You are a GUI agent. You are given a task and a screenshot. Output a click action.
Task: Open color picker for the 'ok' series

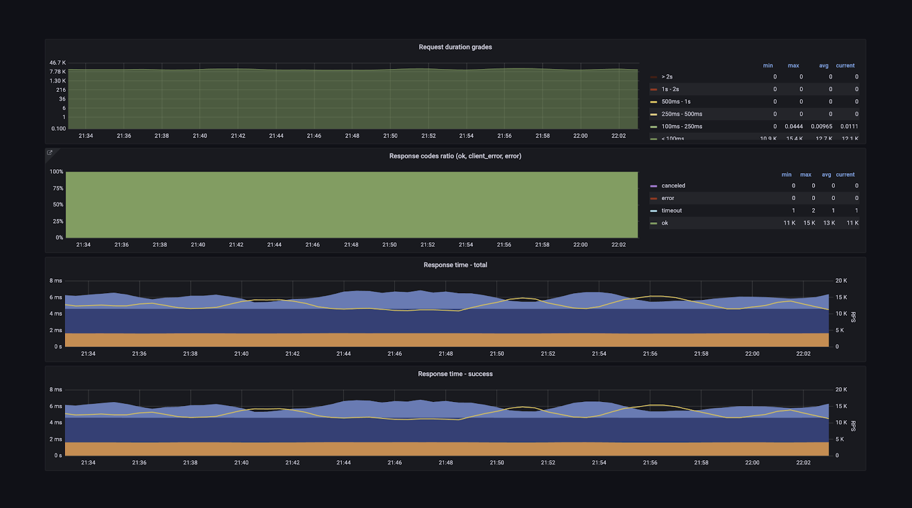coord(654,223)
